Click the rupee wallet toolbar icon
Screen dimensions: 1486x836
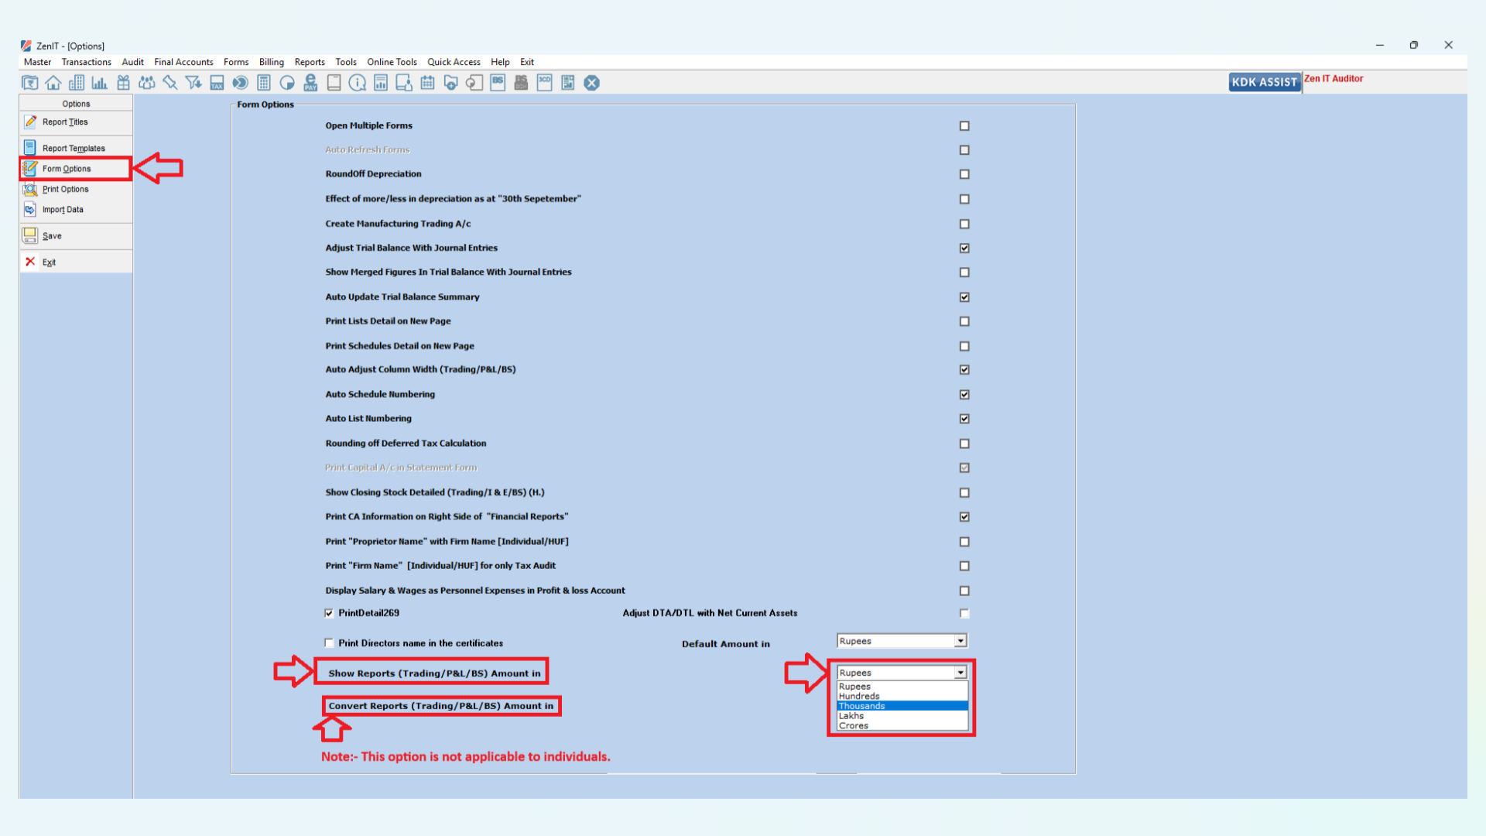click(x=30, y=83)
